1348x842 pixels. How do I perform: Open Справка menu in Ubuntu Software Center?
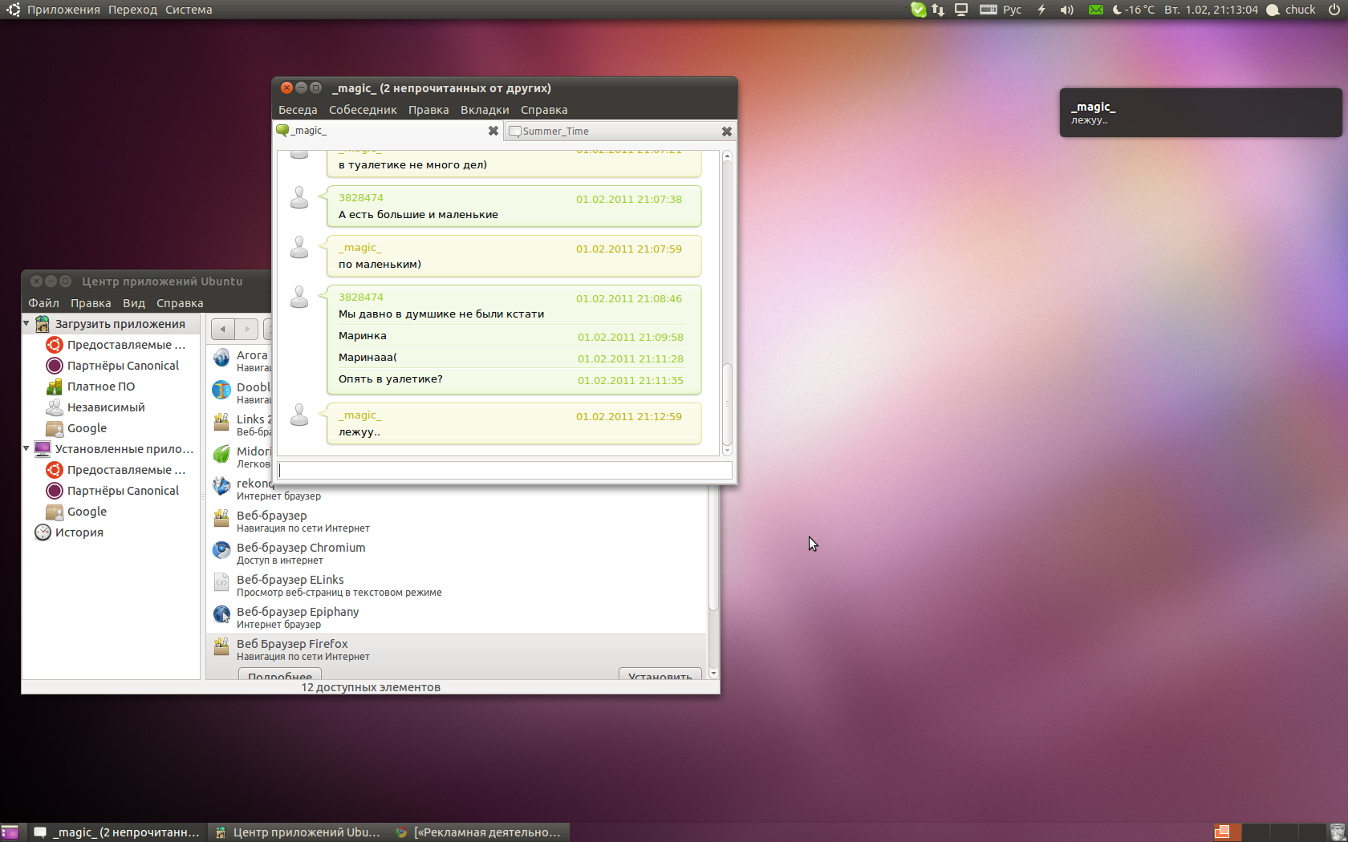(x=180, y=303)
